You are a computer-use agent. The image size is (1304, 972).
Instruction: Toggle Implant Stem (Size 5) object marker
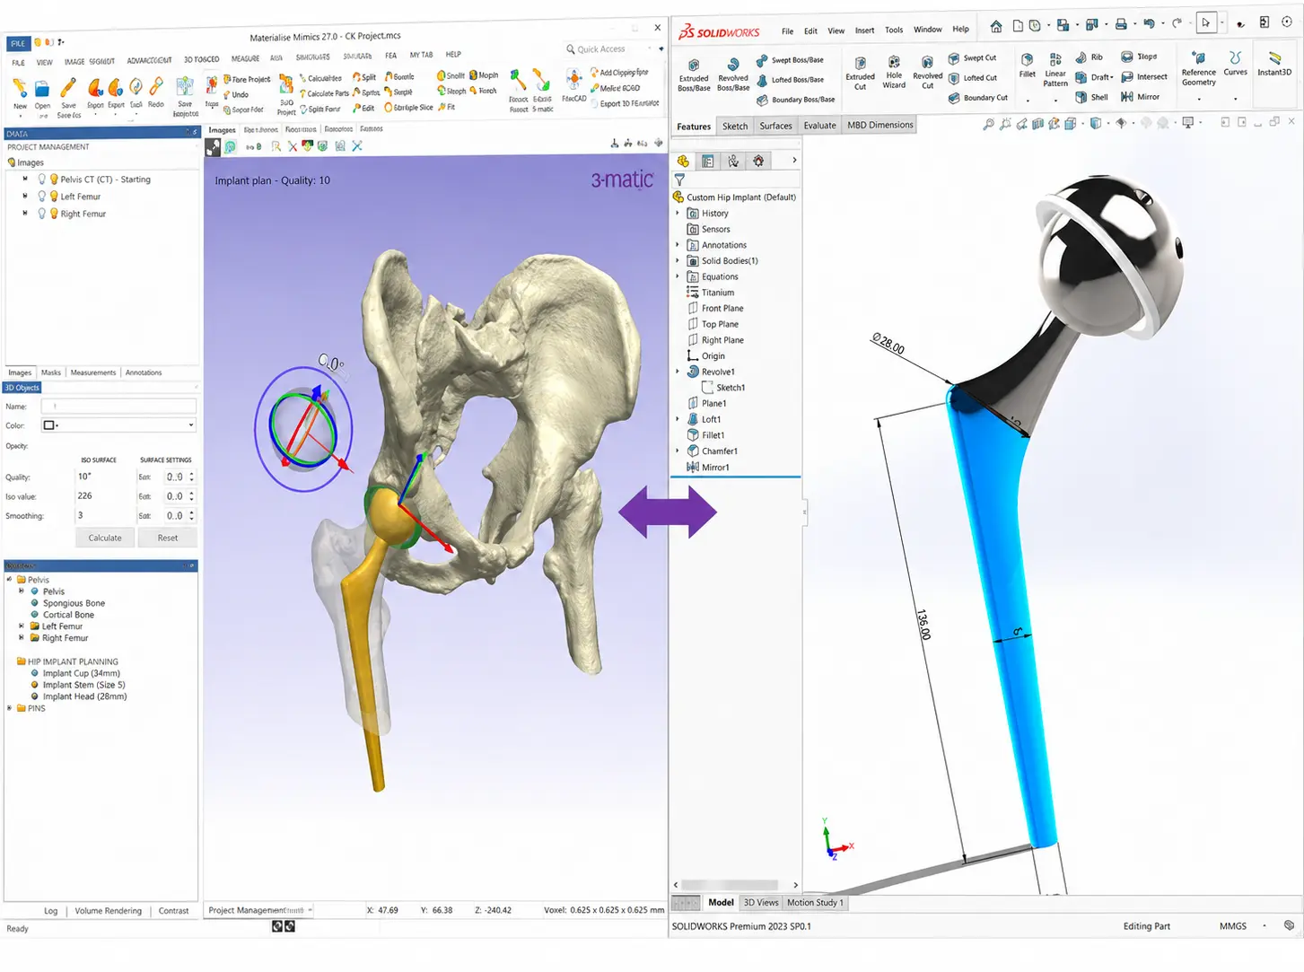[35, 685]
